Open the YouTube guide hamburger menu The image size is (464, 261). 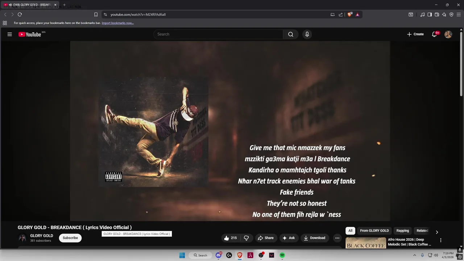[x=10, y=34]
